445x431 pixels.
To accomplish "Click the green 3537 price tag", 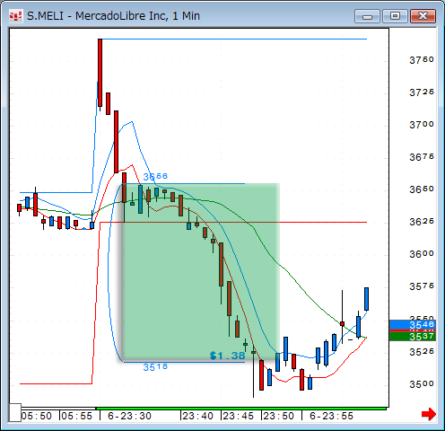I will tap(413, 337).
